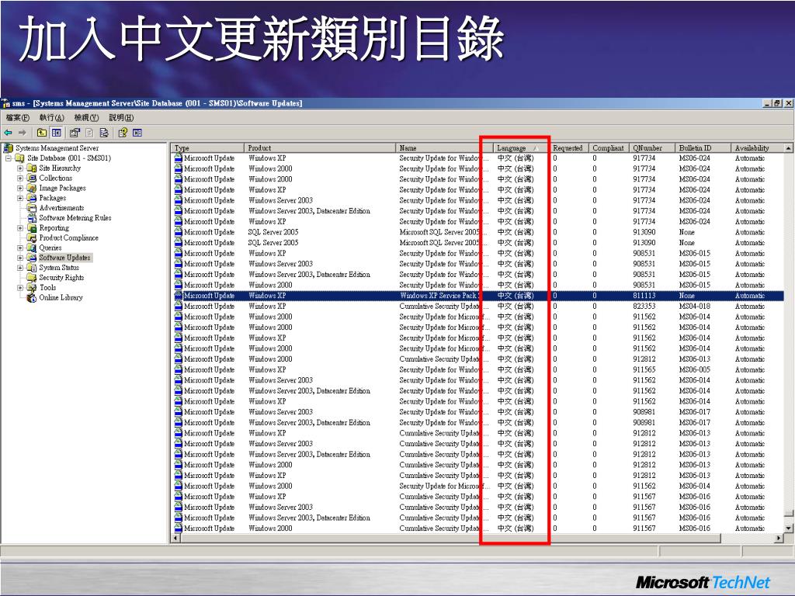Click the horizontal scrollbar right arrow

(779, 539)
